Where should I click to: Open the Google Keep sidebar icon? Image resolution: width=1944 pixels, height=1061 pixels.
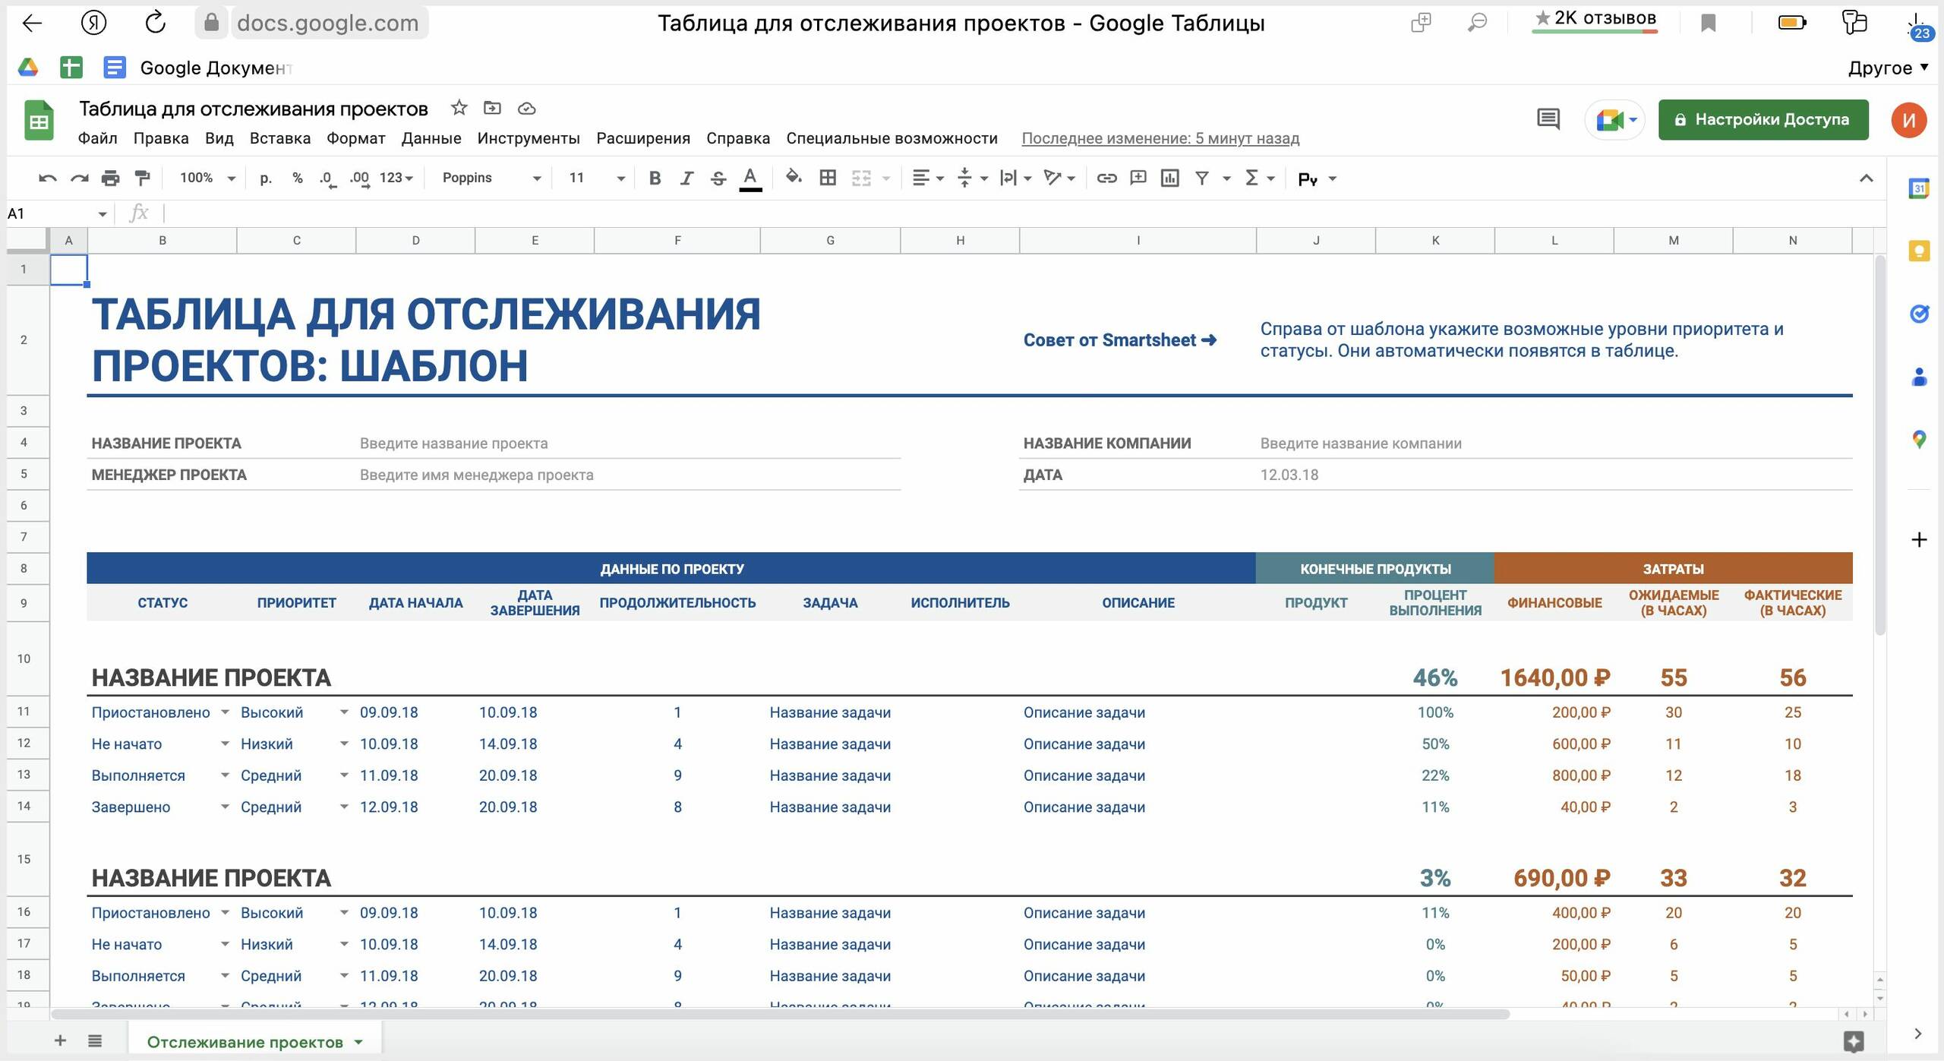pyautogui.click(x=1919, y=251)
